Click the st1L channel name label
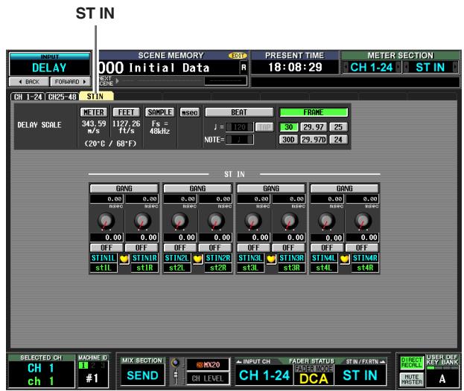Image resolution: width=464 pixels, height=391 pixels. pos(104,268)
